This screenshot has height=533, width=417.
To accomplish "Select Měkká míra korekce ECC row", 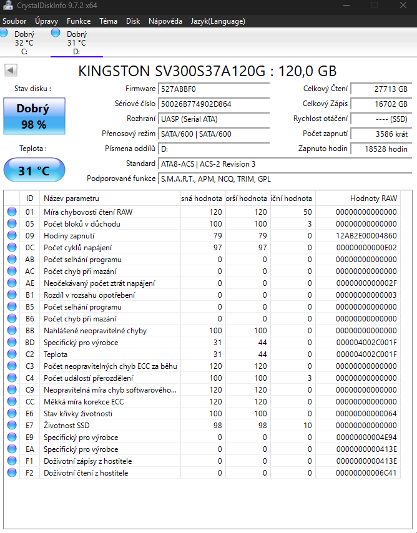I will pos(202,402).
